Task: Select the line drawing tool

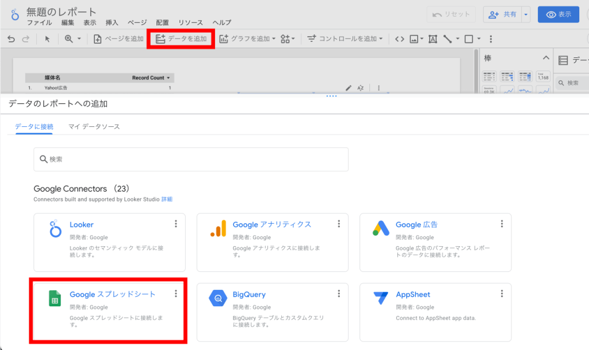Action: click(x=448, y=39)
